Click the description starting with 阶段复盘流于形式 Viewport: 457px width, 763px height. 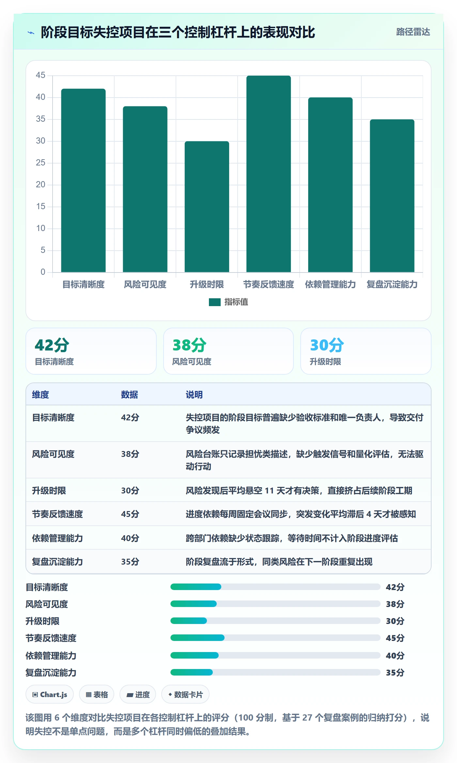(x=279, y=562)
